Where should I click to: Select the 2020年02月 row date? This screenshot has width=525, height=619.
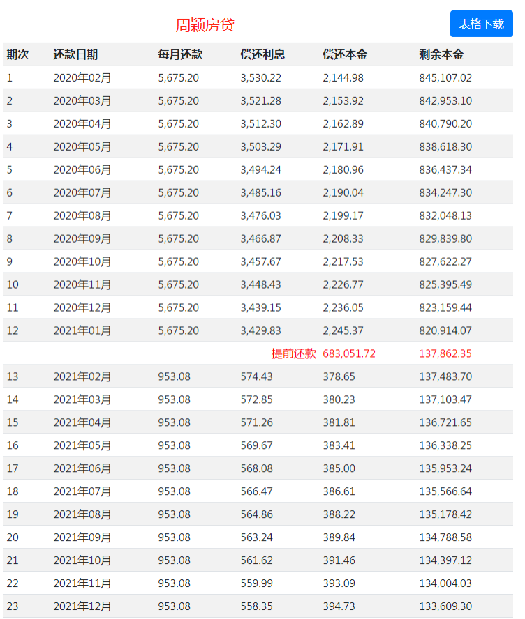coord(82,78)
